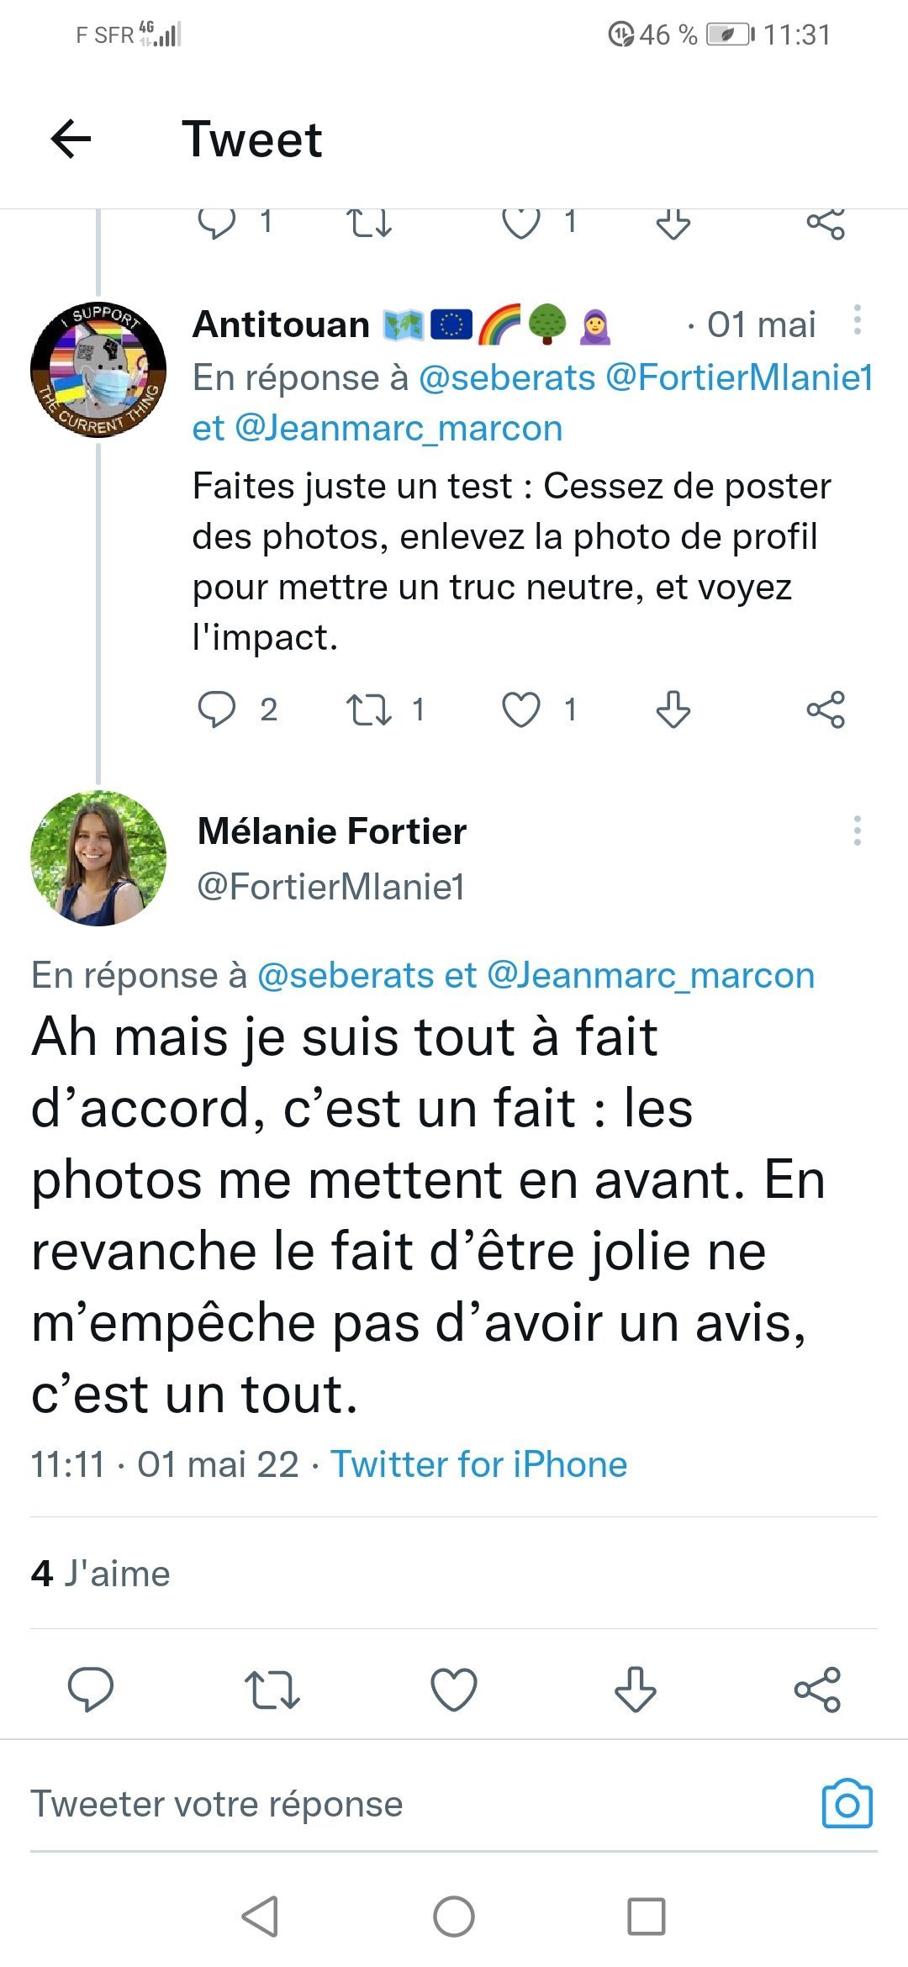Tap the back arrow next to Tweet
The image size is (908, 1967).
[x=71, y=139]
